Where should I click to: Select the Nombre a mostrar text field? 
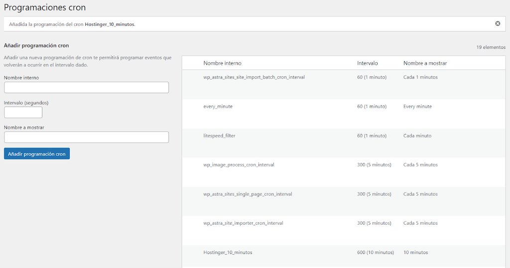[x=86, y=137]
